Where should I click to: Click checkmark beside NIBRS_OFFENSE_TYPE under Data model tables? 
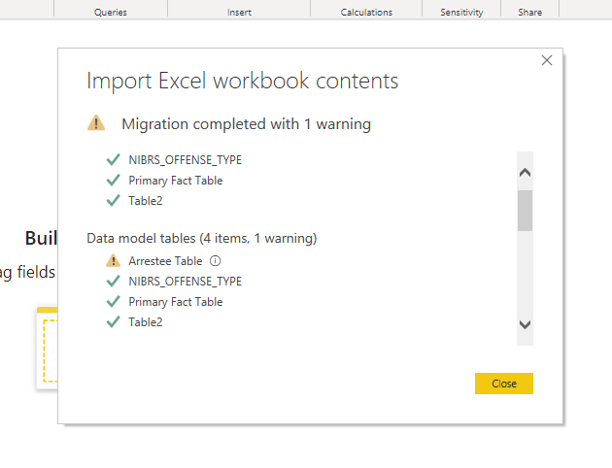coord(114,281)
